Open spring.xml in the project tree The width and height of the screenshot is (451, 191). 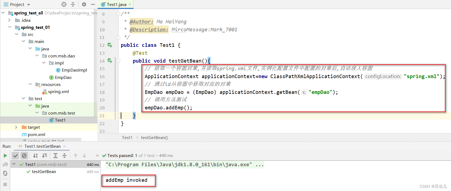(x=58, y=92)
